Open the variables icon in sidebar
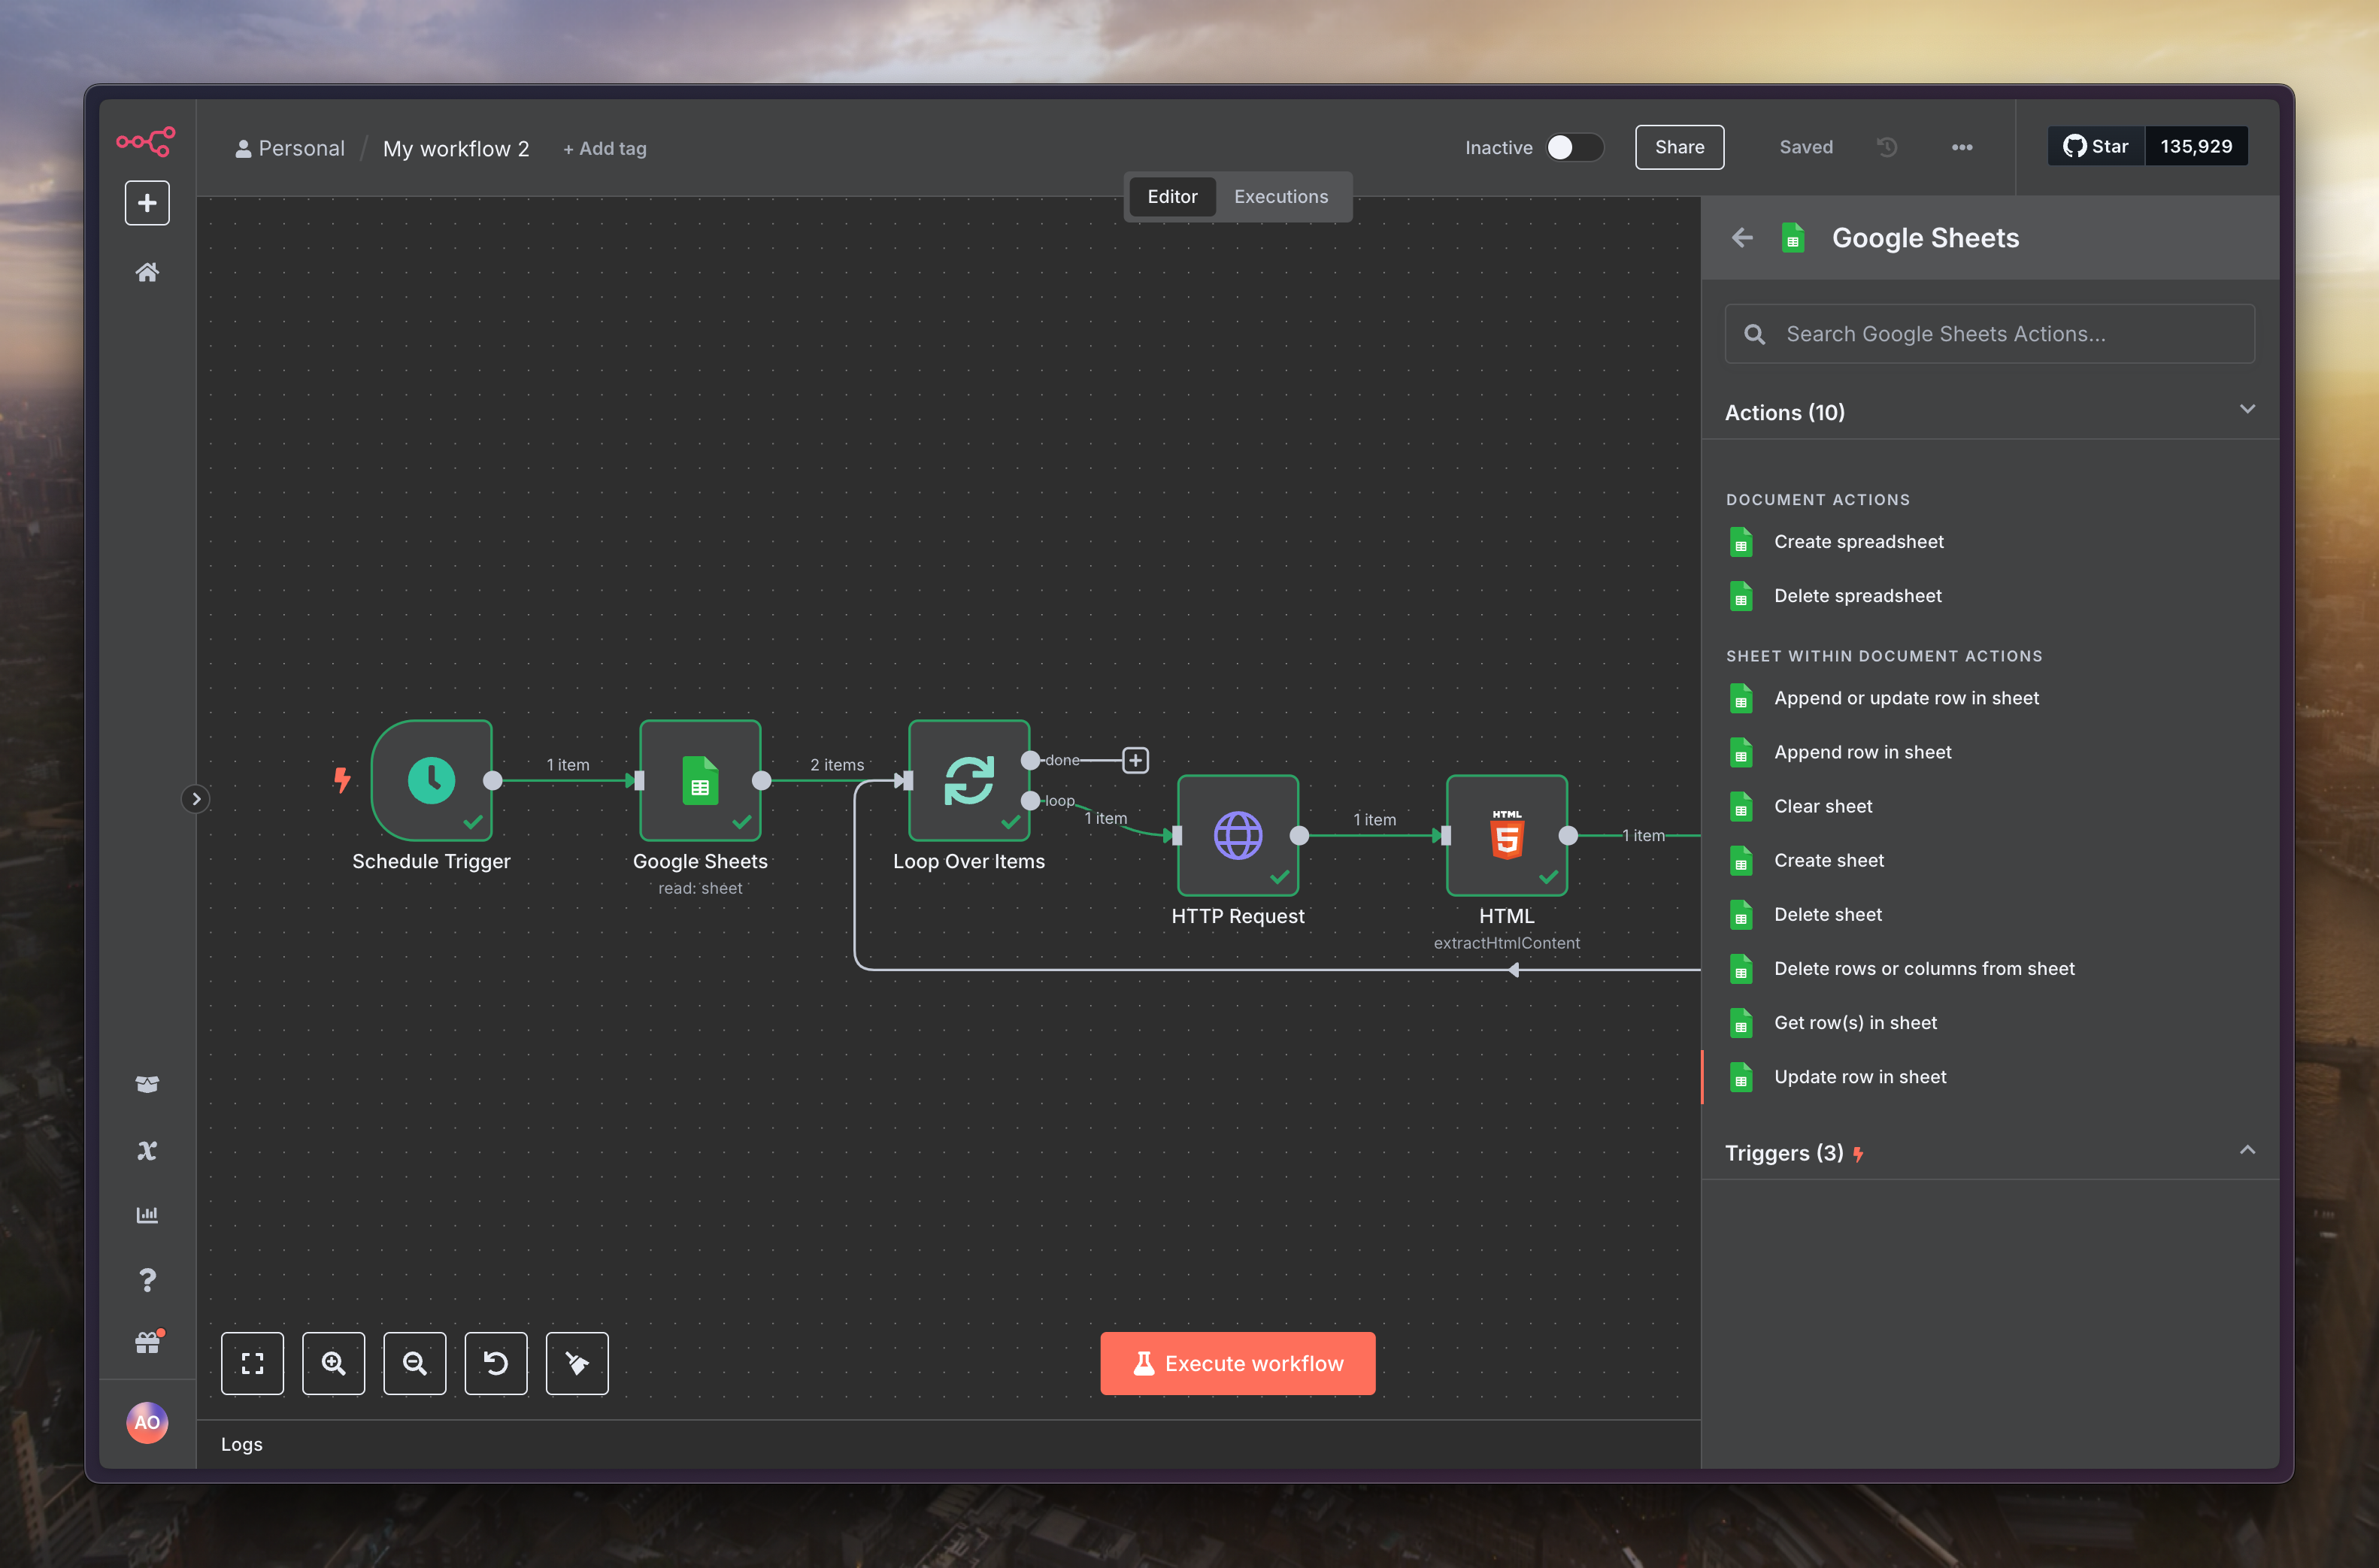2379x1568 pixels. tap(147, 1150)
